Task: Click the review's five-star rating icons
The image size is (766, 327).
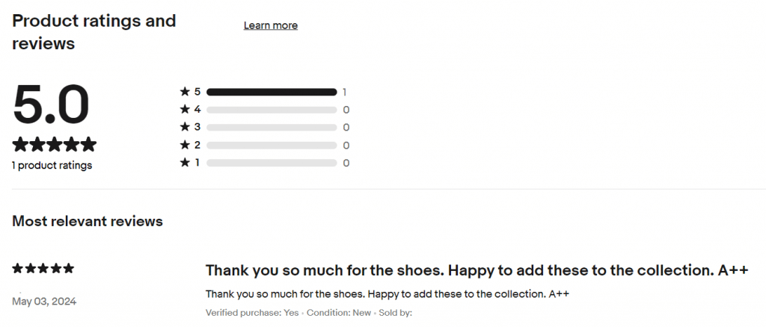Action: (43, 268)
